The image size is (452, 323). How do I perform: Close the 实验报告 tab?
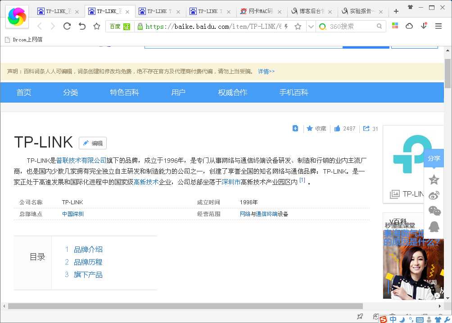tap(381, 12)
